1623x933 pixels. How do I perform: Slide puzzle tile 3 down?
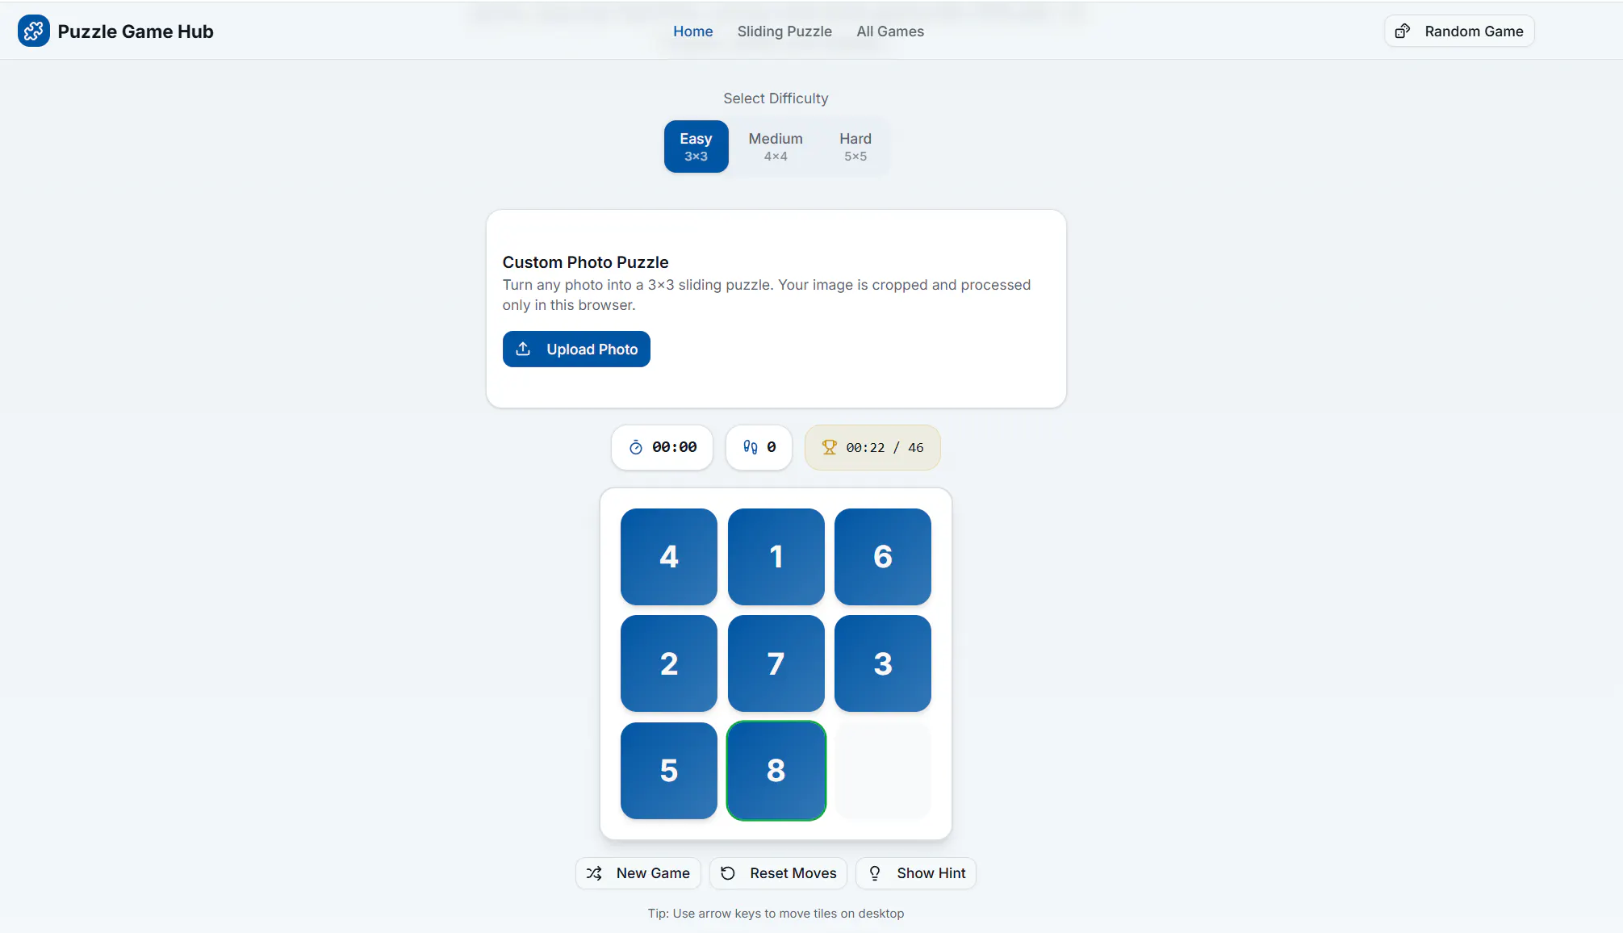coord(883,663)
